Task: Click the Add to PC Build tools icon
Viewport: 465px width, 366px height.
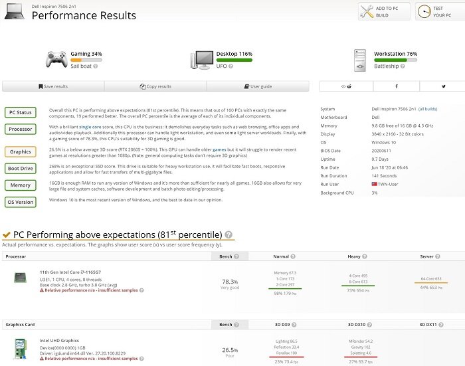Action: click(367, 11)
